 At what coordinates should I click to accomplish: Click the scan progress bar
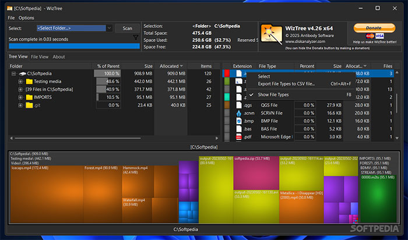coord(74,46)
